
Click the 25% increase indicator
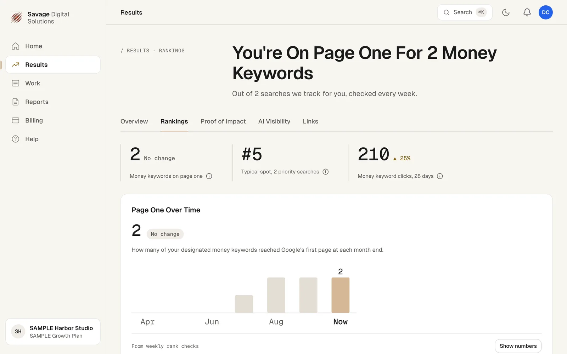click(x=402, y=158)
